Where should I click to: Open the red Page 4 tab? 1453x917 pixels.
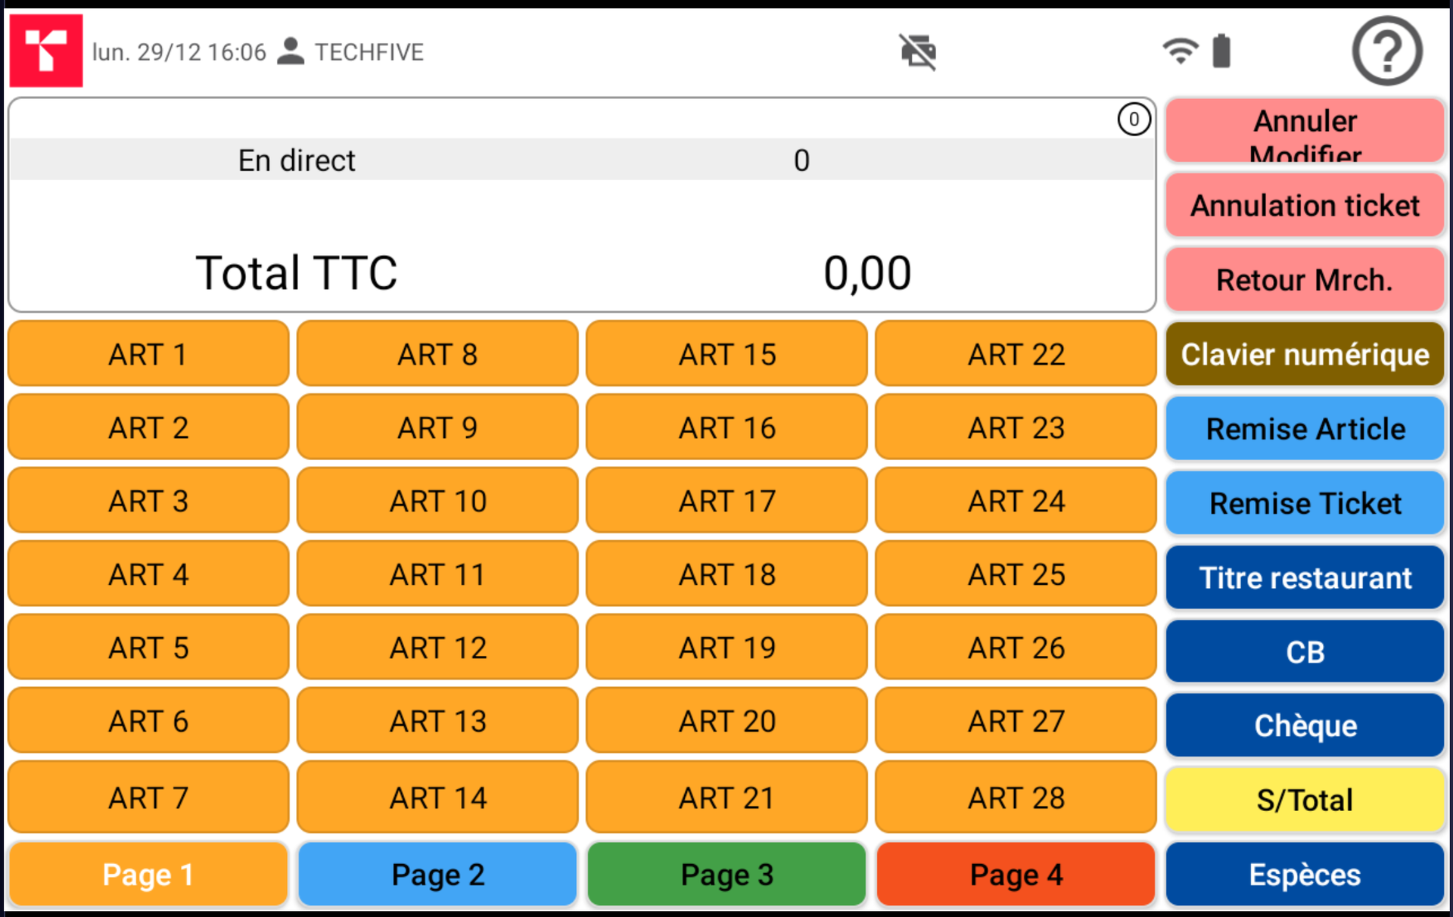(x=1016, y=875)
